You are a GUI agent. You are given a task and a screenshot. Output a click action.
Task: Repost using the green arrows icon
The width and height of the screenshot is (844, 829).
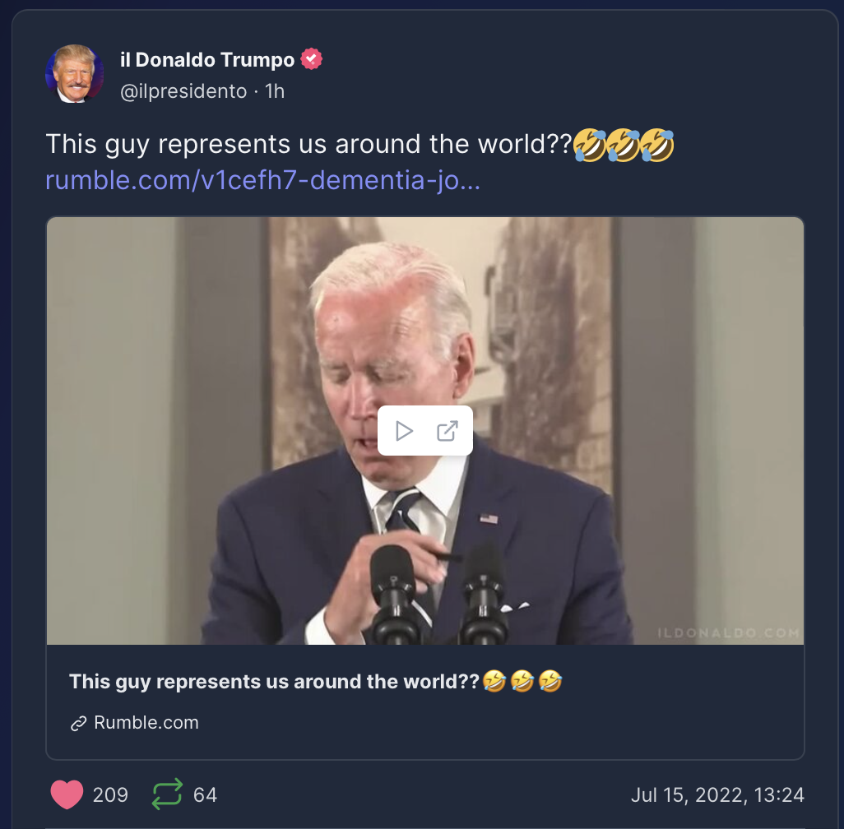(x=167, y=794)
